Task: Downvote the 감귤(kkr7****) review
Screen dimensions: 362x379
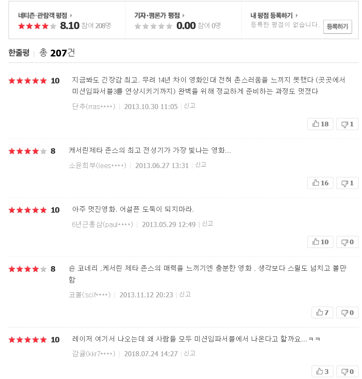Action: coord(347,371)
